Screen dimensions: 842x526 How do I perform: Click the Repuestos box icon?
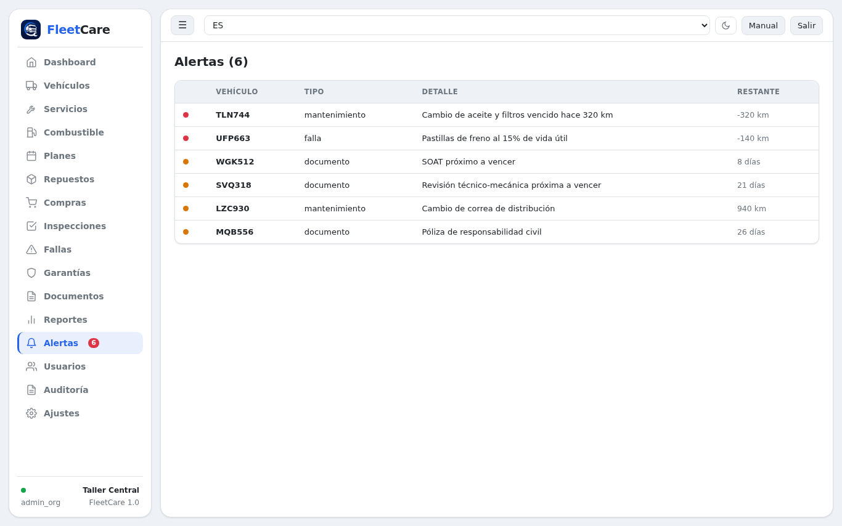click(x=31, y=179)
